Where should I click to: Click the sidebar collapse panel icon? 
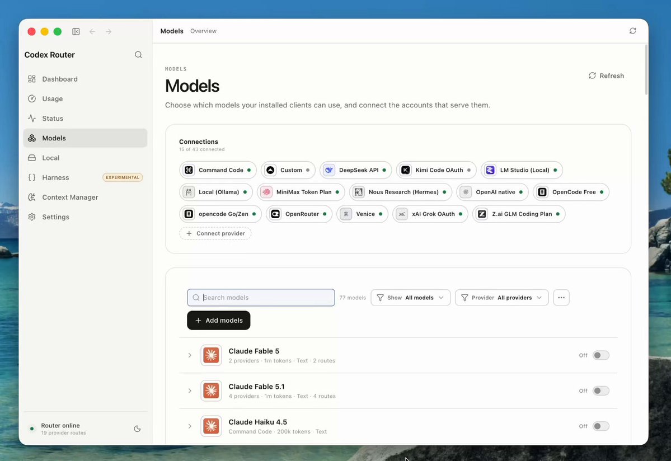[76, 32]
